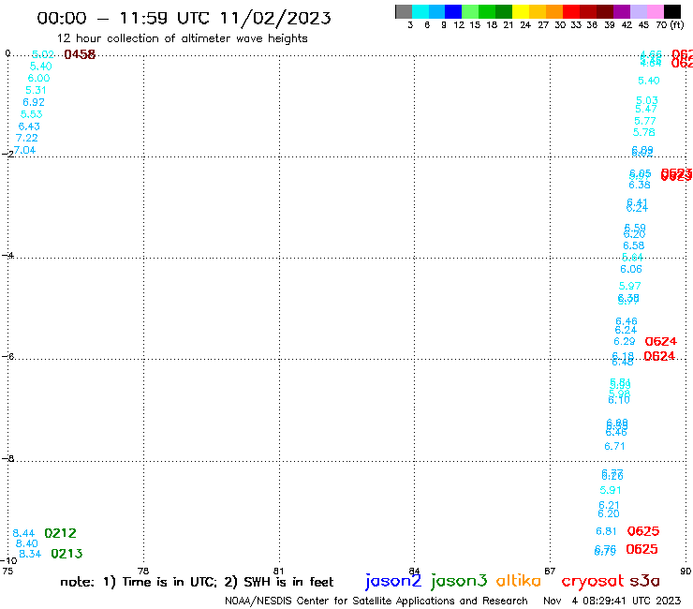The width and height of the screenshot is (693, 609).
Task: Click the red 0625 label beside 6.81
Action: (643, 531)
